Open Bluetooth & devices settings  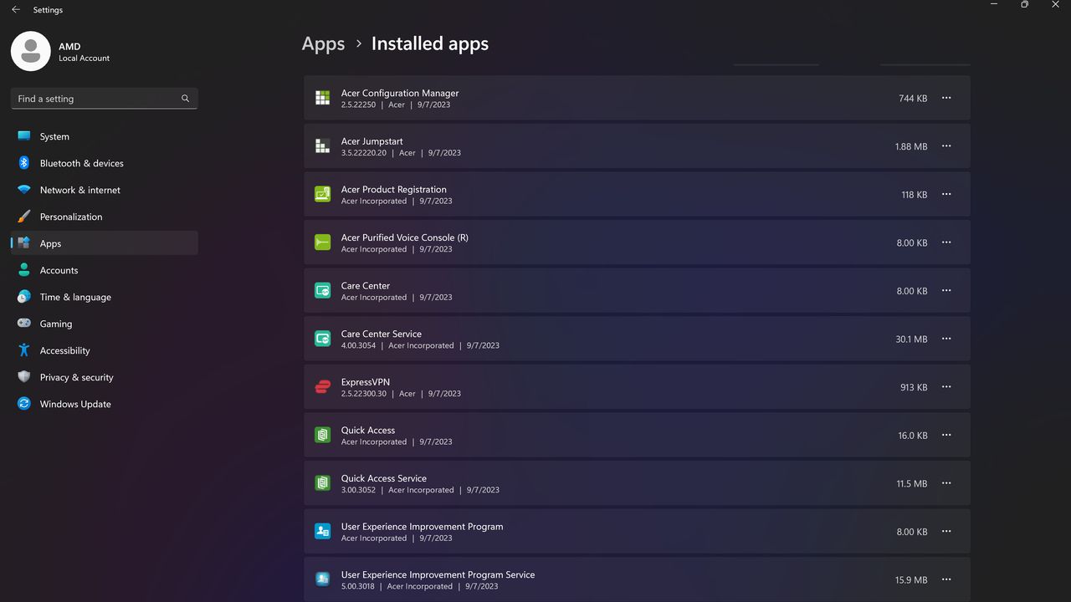[105, 163]
